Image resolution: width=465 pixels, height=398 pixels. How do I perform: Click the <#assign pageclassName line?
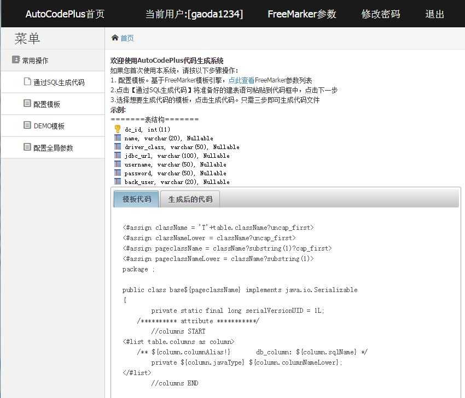(x=227, y=248)
